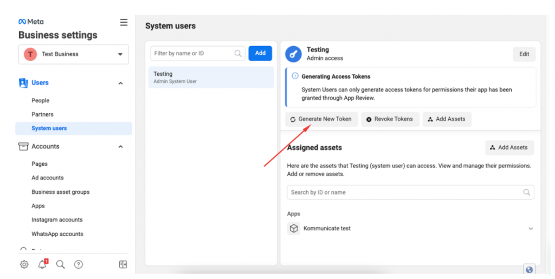
Task: Open the help question mark icon
Action: pyautogui.click(x=79, y=264)
